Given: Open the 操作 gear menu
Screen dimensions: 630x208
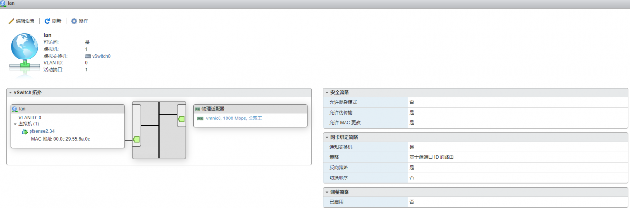Looking at the screenshot, I should (x=74, y=21).
